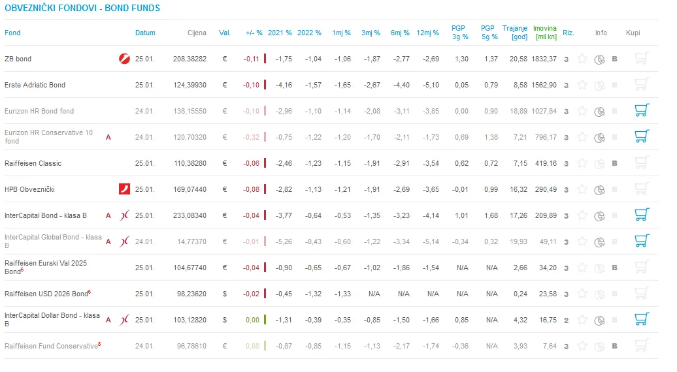This screenshot has height=372, width=677.
Task: Click the 12mj % column header
Action: click(x=427, y=33)
